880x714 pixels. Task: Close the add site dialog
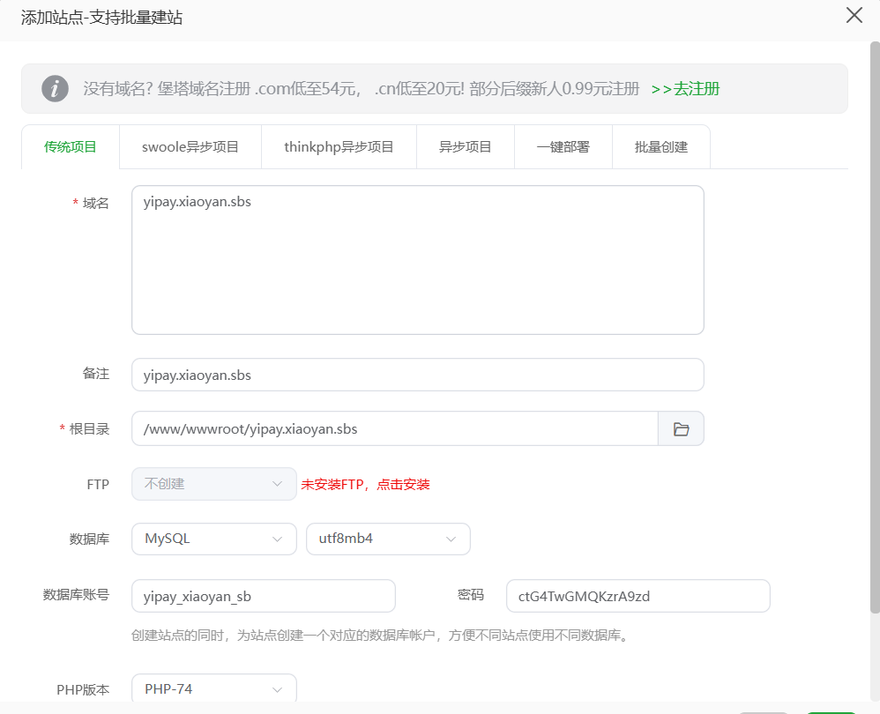click(854, 16)
